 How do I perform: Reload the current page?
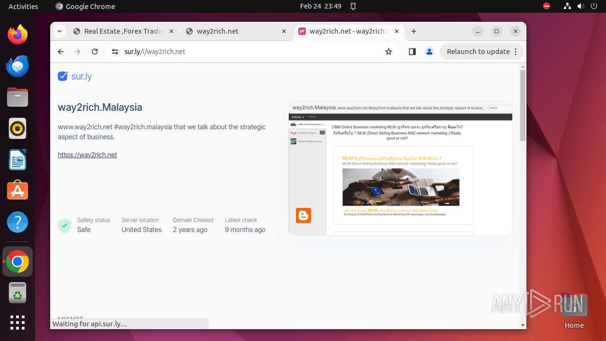(95, 52)
